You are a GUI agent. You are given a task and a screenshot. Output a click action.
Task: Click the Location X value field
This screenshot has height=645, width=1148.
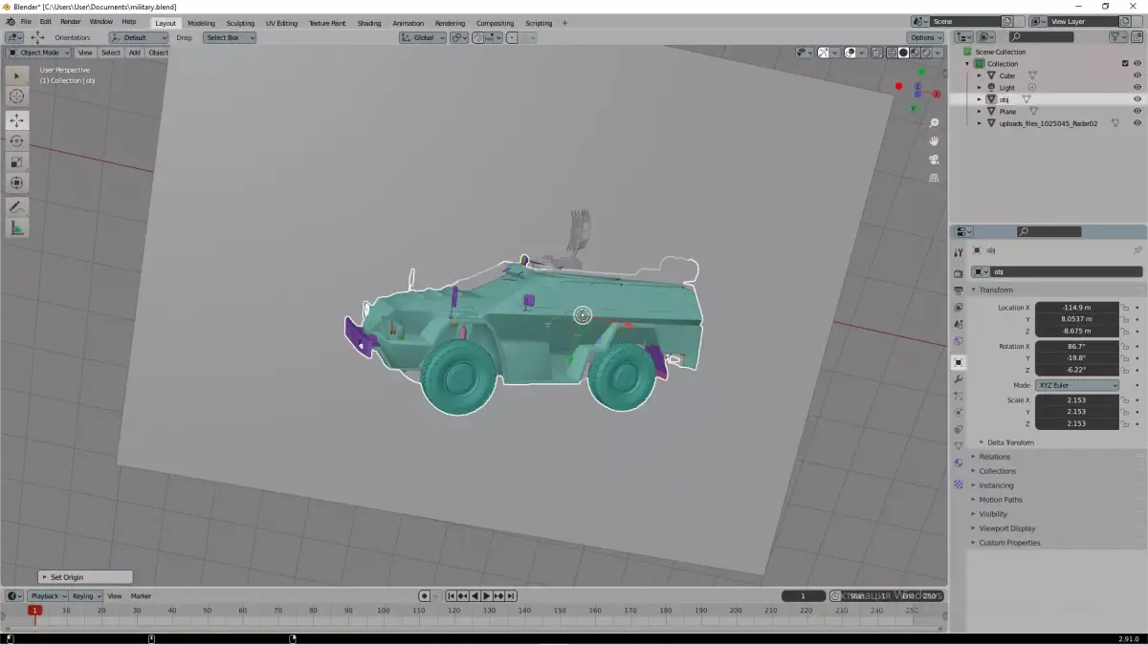click(1076, 308)
